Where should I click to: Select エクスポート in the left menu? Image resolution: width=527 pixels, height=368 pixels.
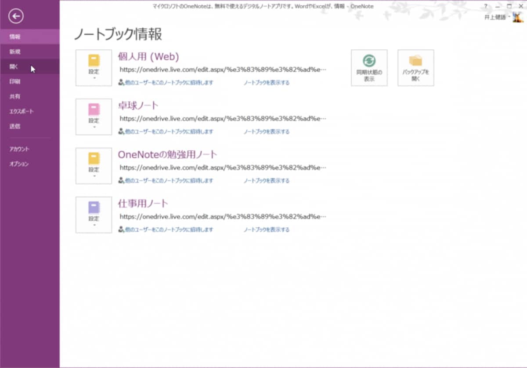coord(30,111)
